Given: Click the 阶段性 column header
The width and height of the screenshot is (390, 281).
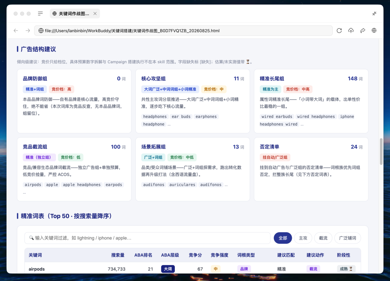Looking at the screenshot, I should point(343,255).
